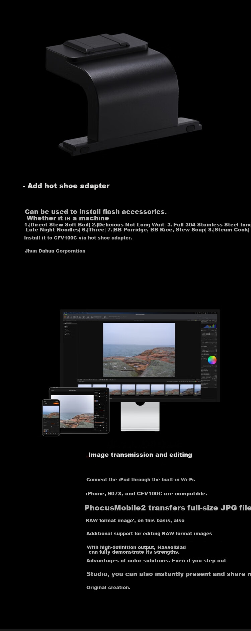
Task: Click the main seascape preview image on the monitor
Action: tap(139, 350)
